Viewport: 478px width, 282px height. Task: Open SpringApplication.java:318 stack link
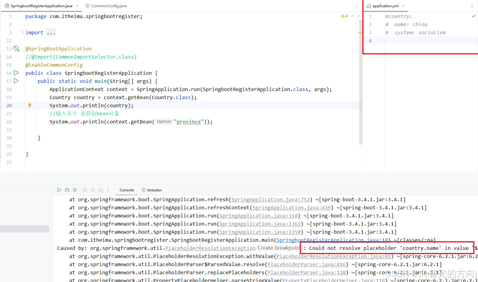point(259,216)
